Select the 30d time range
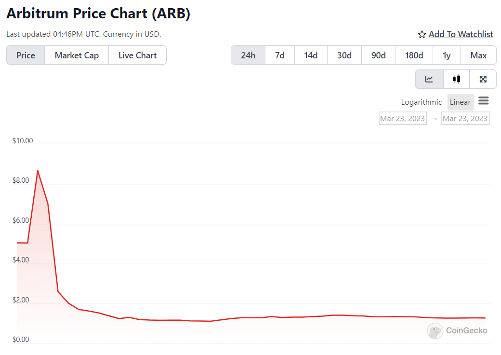The height and width of the screenshot is (355, 501). click(x=344, y=55)
